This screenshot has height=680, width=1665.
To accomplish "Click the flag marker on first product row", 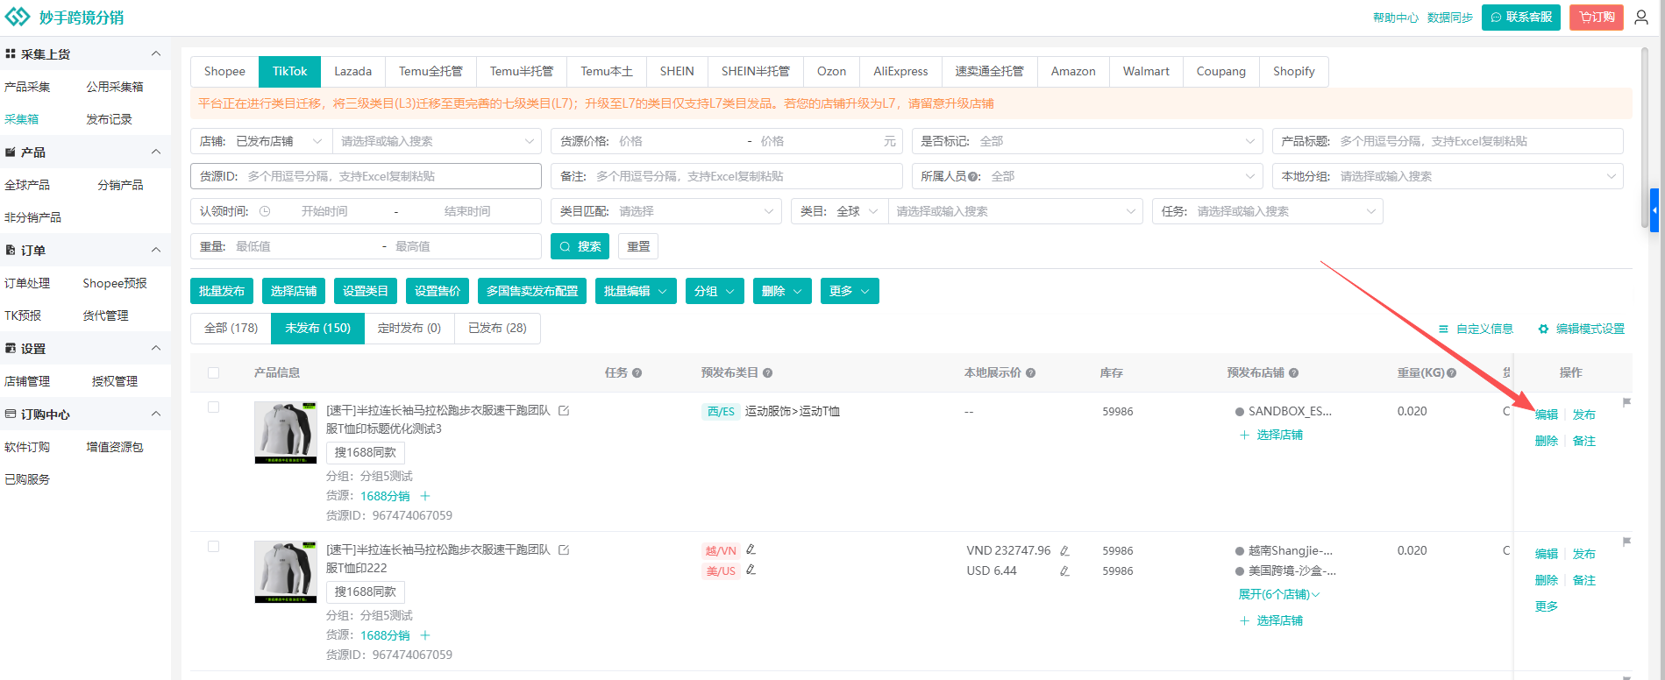I will [x=1626, y=403].
